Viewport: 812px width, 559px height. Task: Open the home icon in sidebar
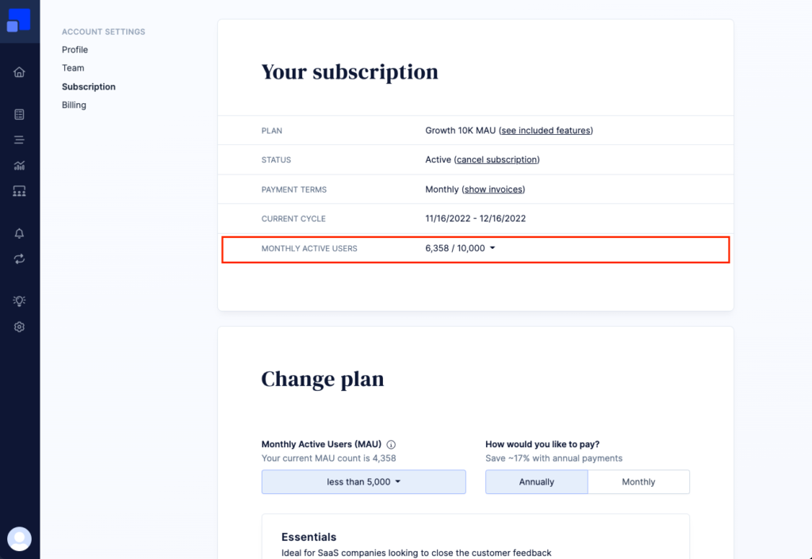point(19,72)
